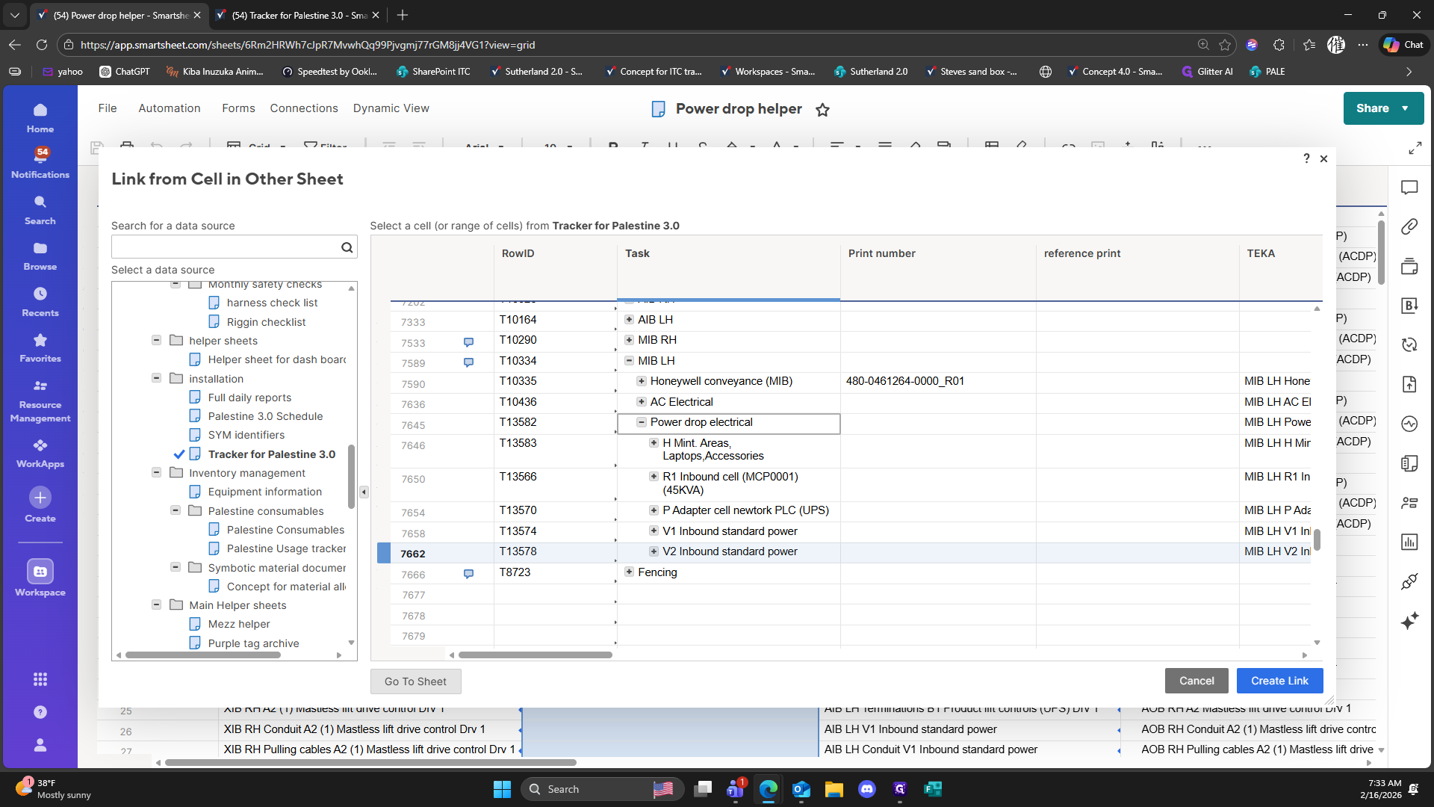Open the attachments paperclip icon on right rail
Viewport: 1434px width, 807px height.
1409,226
